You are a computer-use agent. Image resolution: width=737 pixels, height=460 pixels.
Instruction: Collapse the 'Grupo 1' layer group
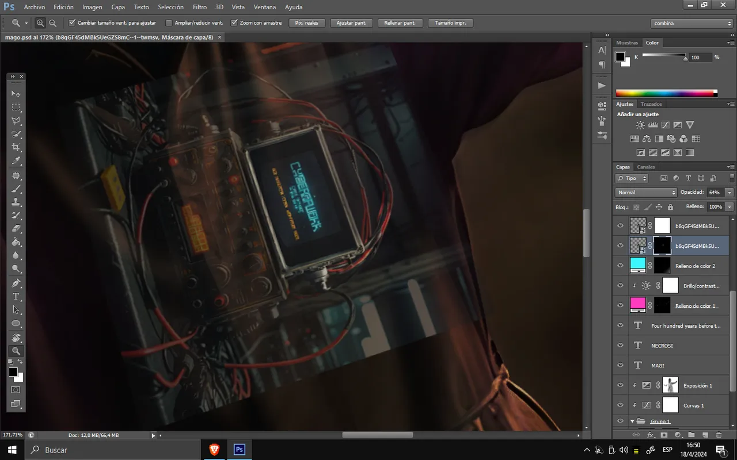click(632, 421)
